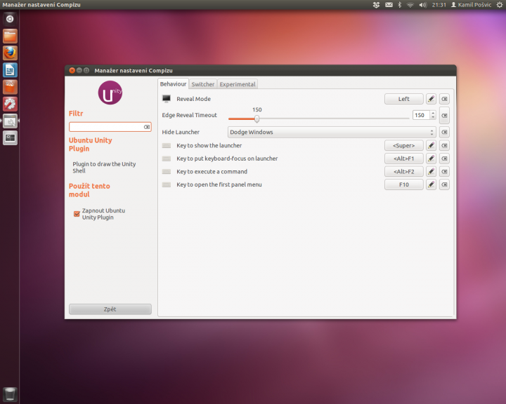This screenshot has width=506, height=404.
Task: Open Dash home from the launcher
Action: click(x=10, y=19)
